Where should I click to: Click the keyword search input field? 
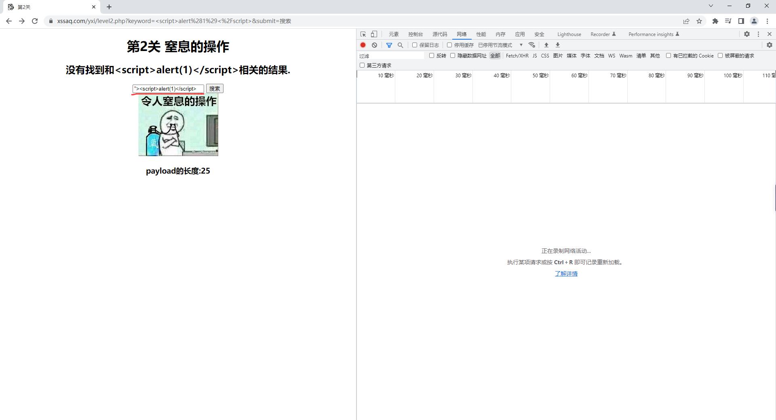(168, 89)
